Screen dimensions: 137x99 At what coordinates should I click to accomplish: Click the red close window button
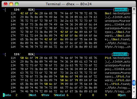[6, 4]
